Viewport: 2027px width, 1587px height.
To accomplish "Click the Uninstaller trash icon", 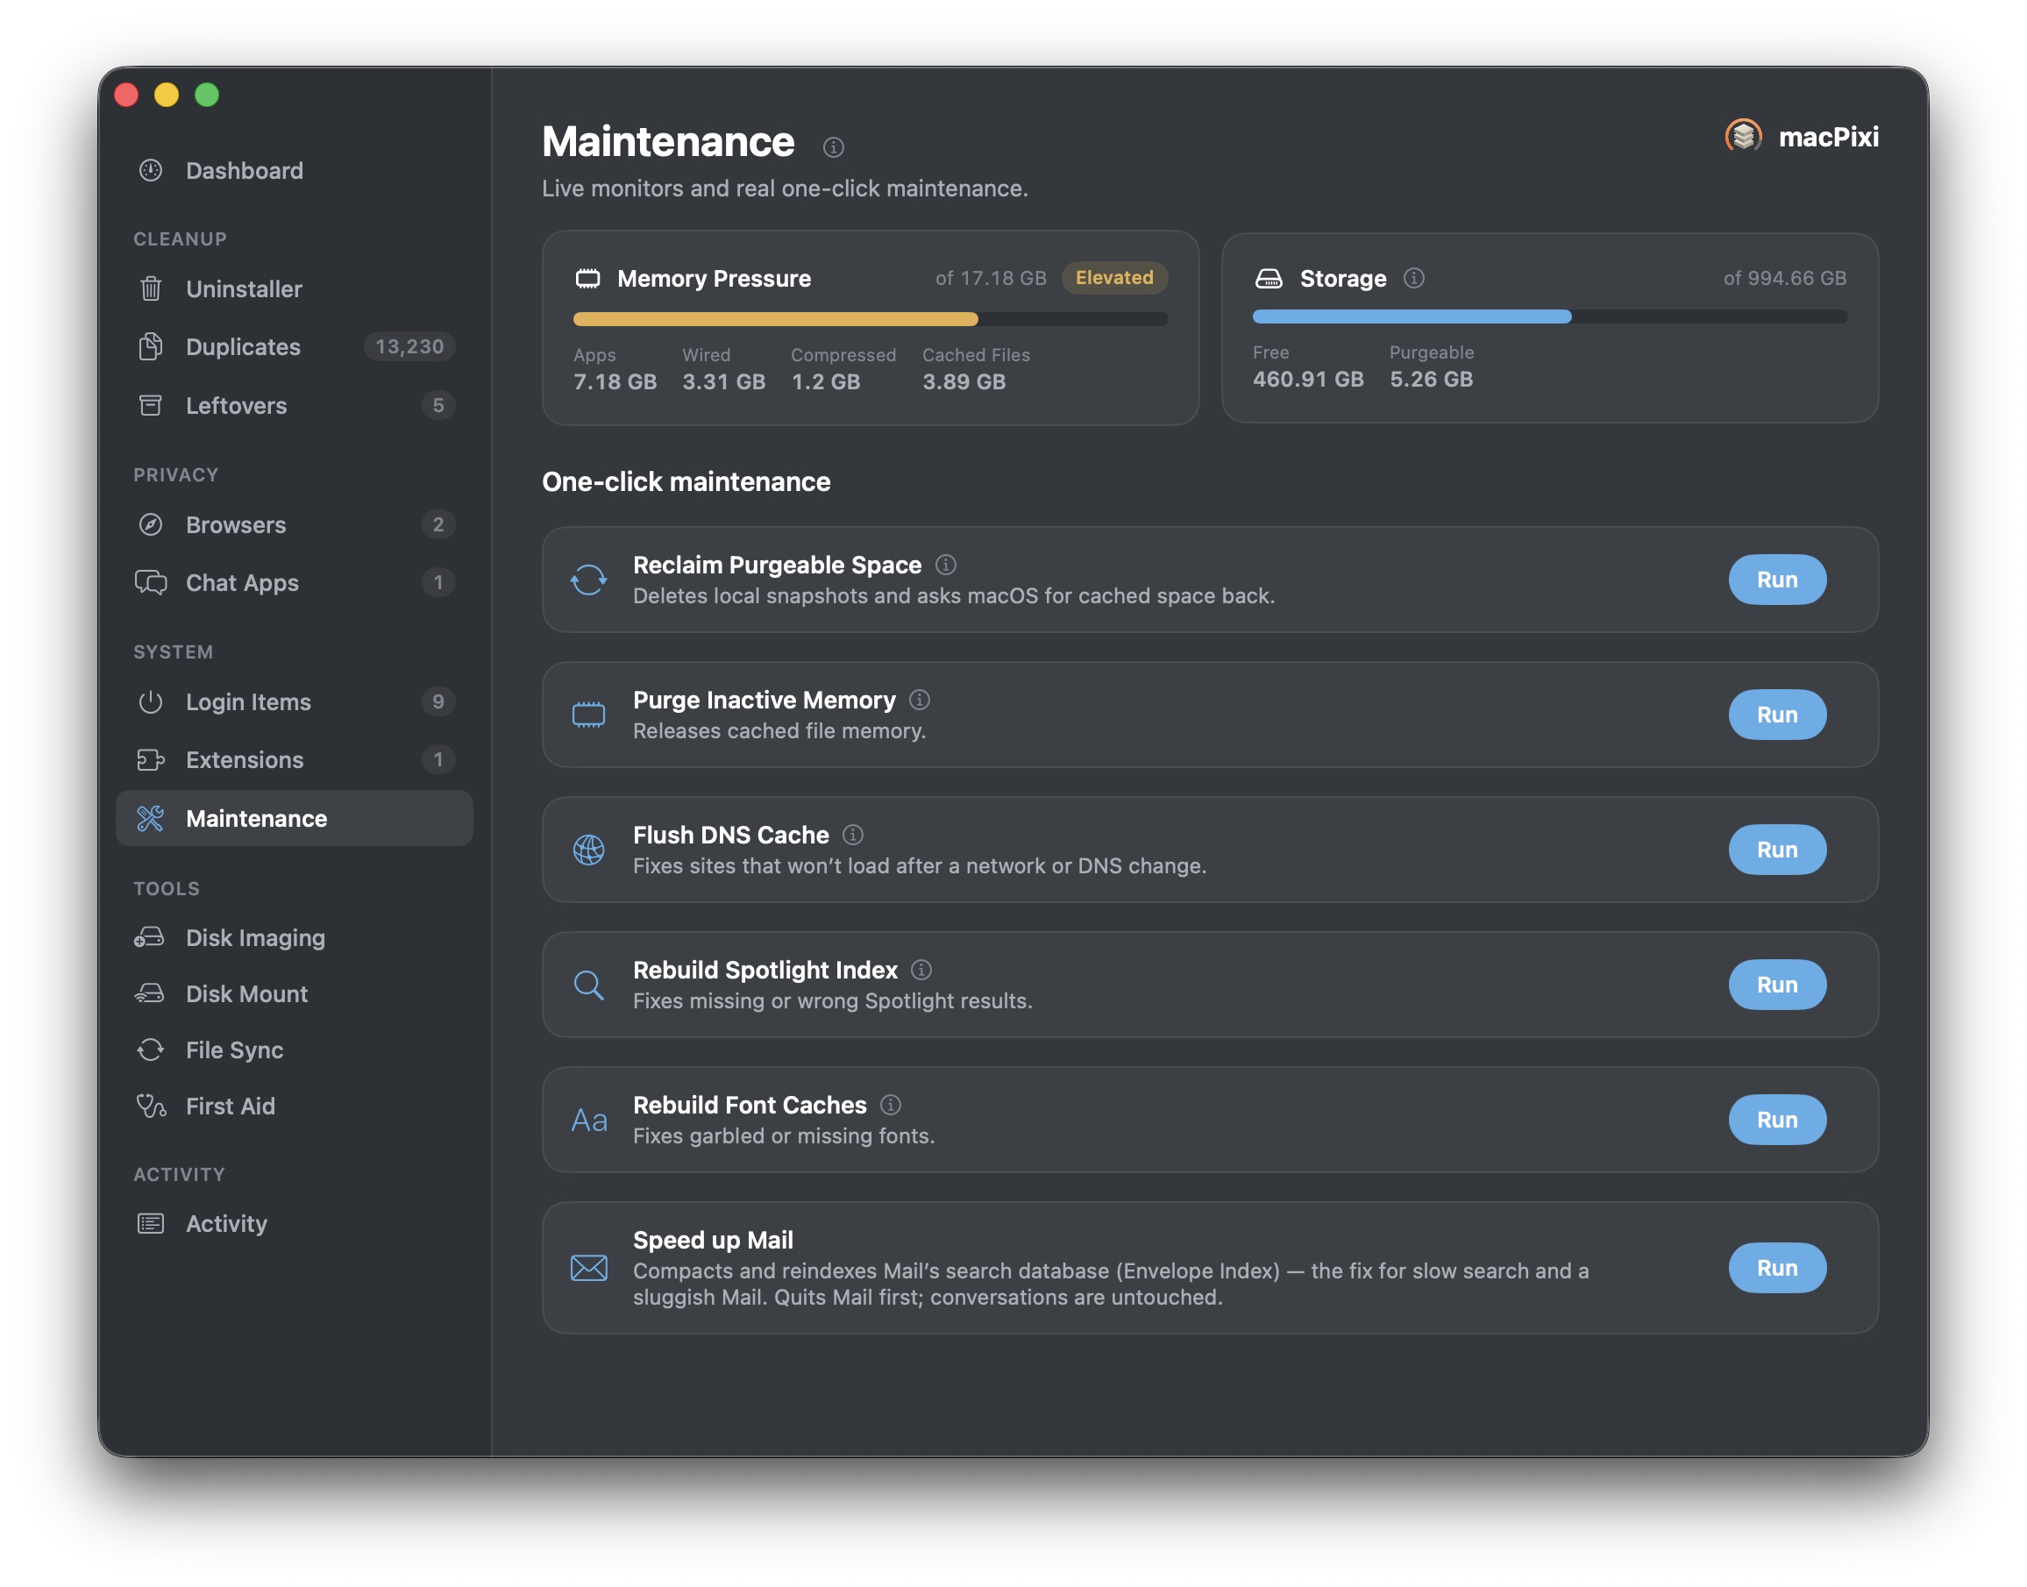I will [151, 289].
